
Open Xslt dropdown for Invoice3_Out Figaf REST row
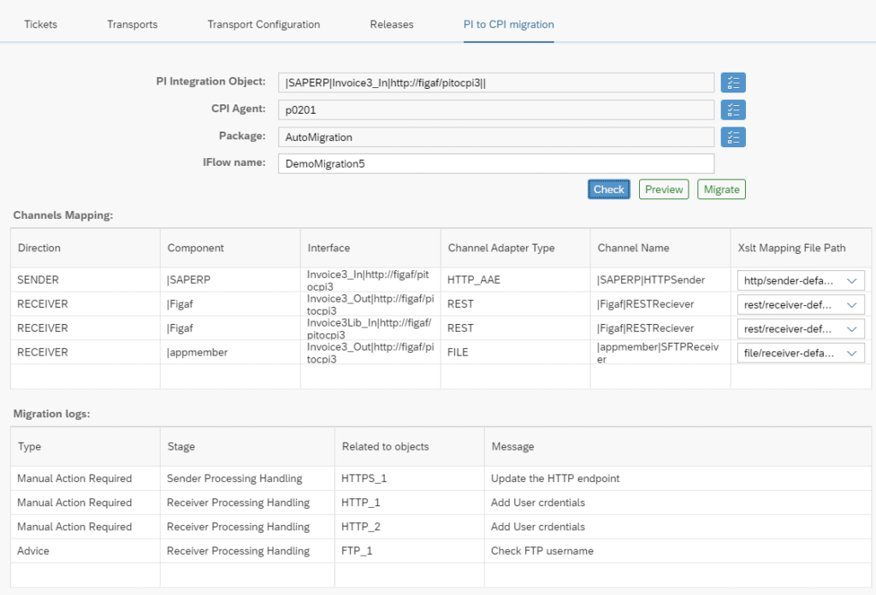(x=851, y=304)
